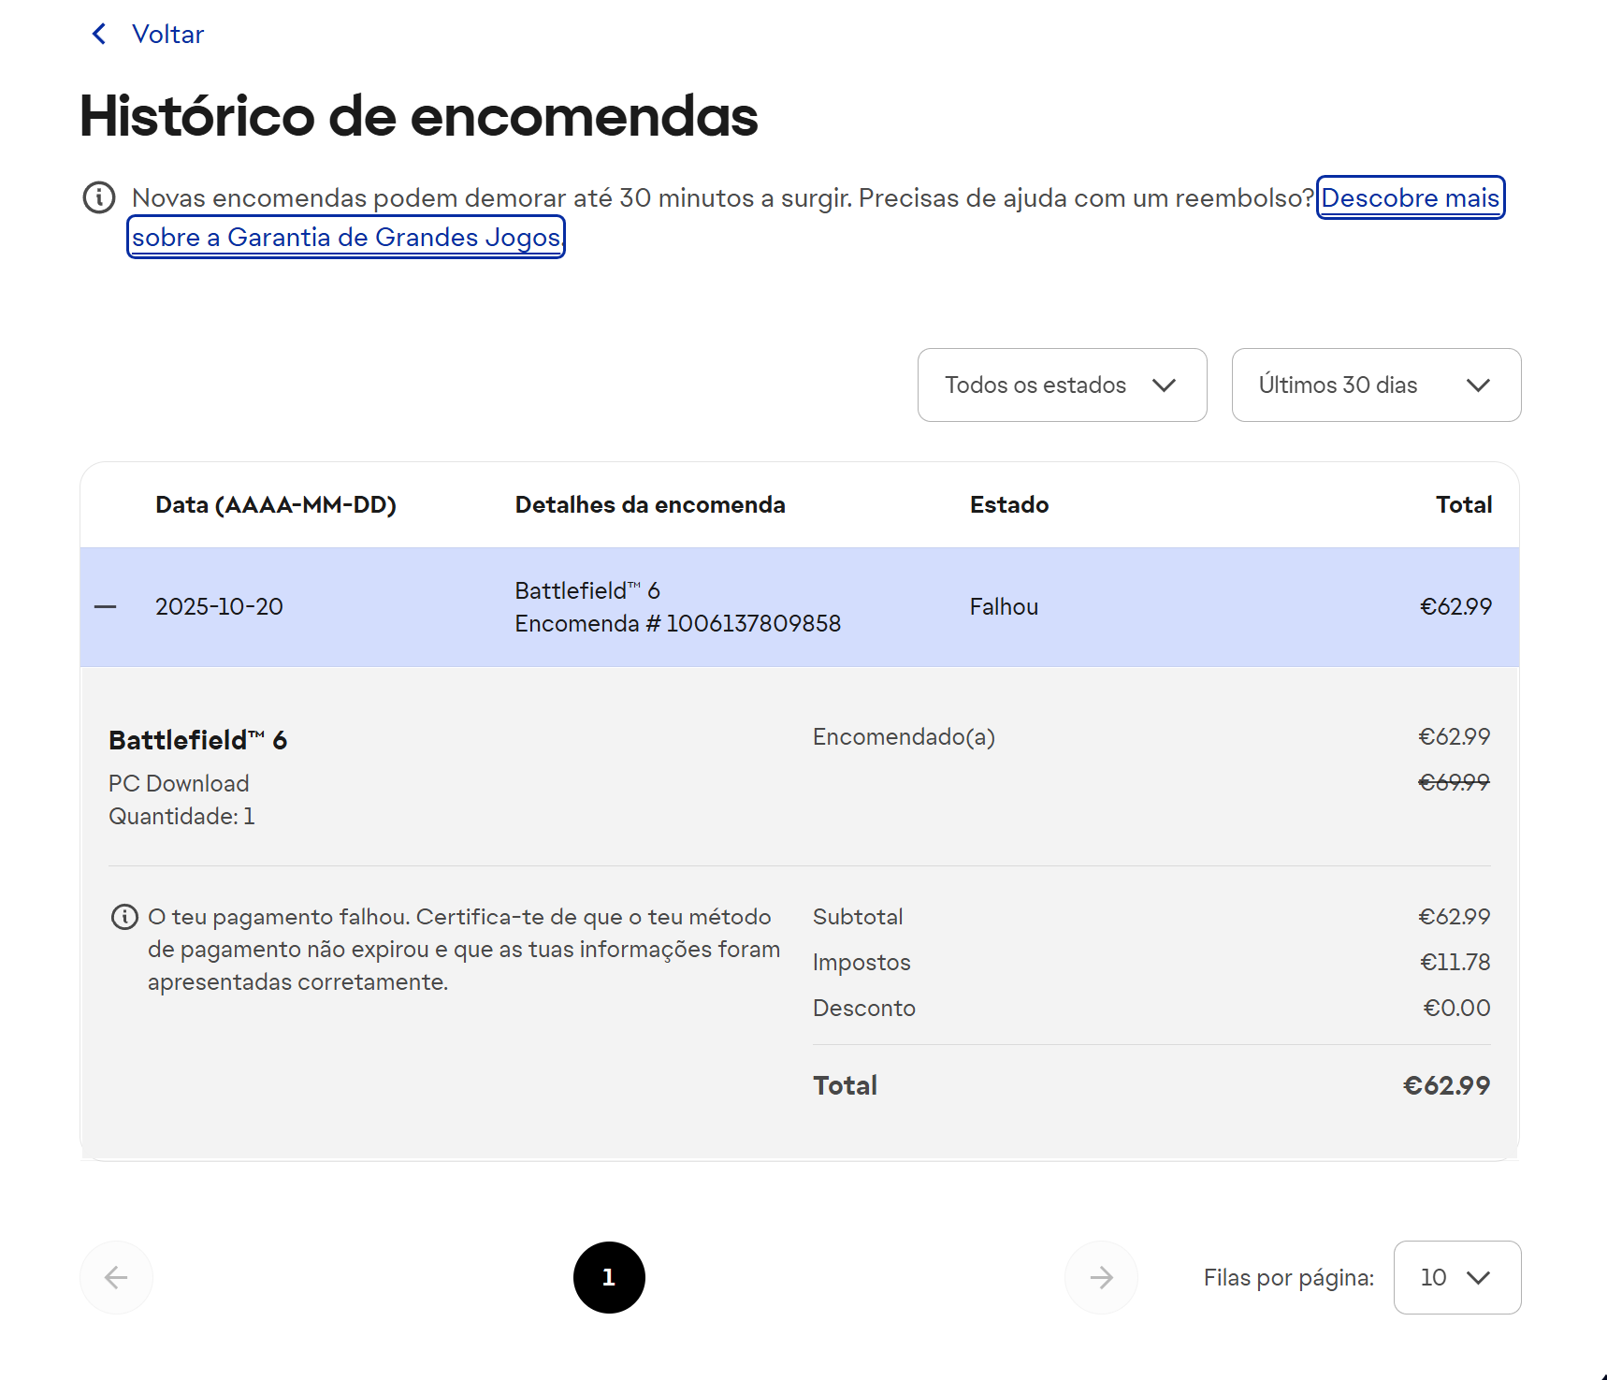This screenshot has height=1380, width=1607.
Task: Click the info icon beside the new orders notice
Action: (x=99, y=197)
